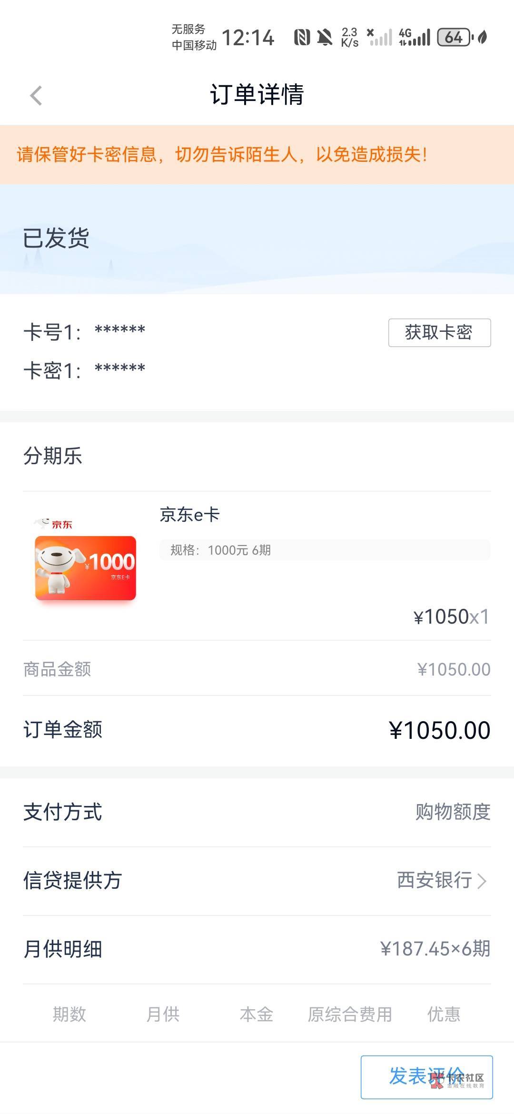
Task: Tap the muted bell notification icon
Action: pyautogui.click(x=325, y=37)
